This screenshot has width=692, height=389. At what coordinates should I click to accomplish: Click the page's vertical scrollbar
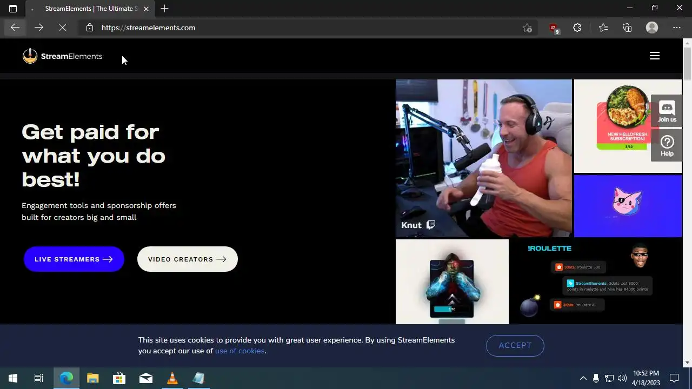(687, 63)
